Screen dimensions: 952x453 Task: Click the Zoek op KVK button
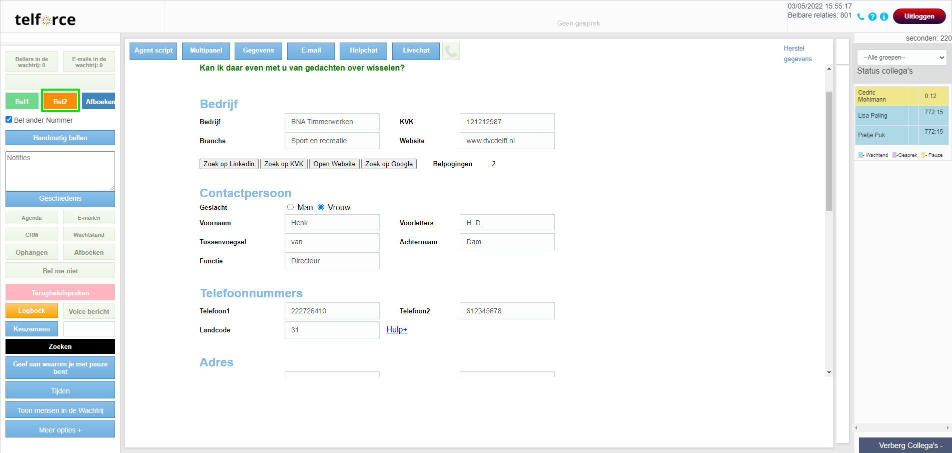[x=284, y=164]
